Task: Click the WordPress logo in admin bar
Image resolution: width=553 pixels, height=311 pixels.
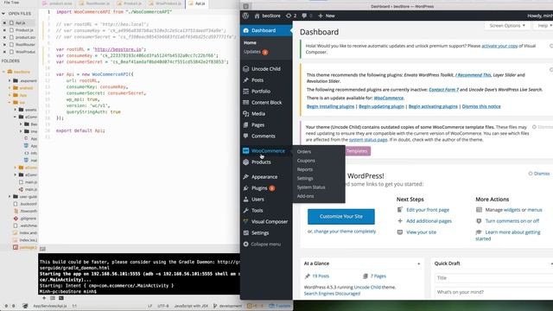Action: pos(245,16)
